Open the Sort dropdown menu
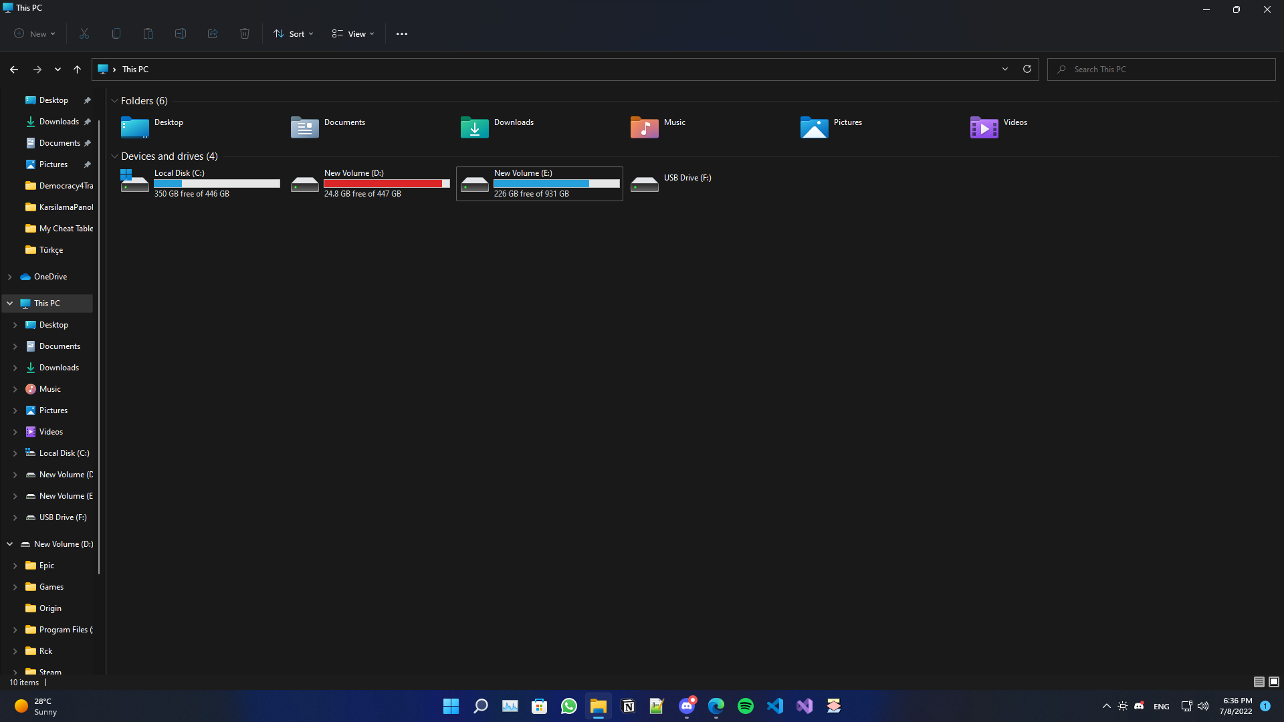The width and height of the screenshot is (1284, 722). pos(294,33)
